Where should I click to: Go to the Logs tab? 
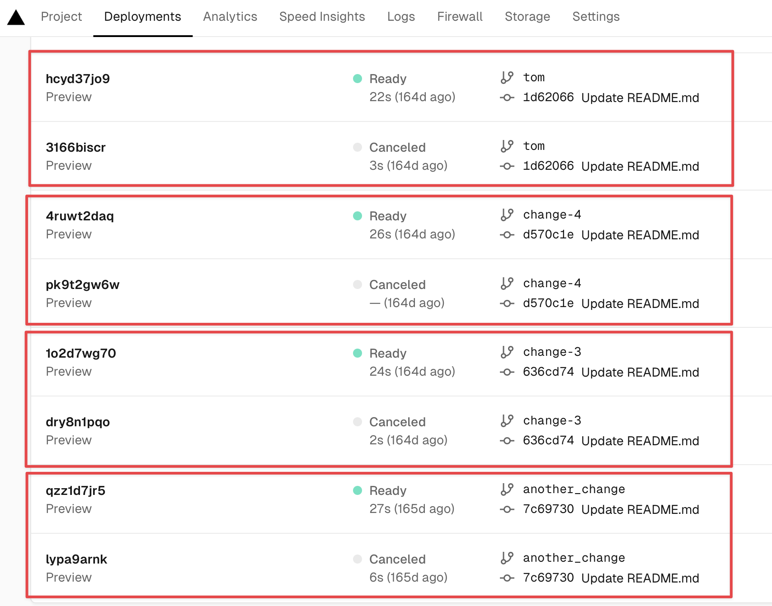point(401,17)
